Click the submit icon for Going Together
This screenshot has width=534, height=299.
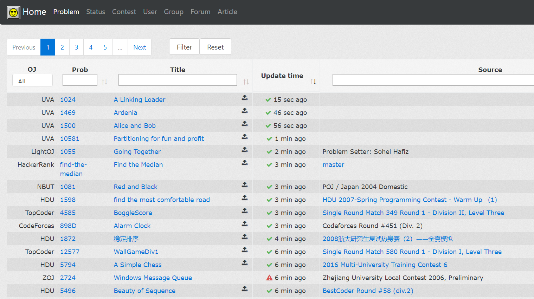(245, 150)
